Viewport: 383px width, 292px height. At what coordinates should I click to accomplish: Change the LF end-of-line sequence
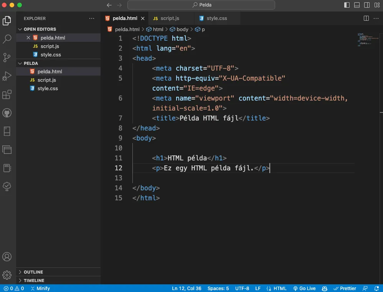[258, 288]
